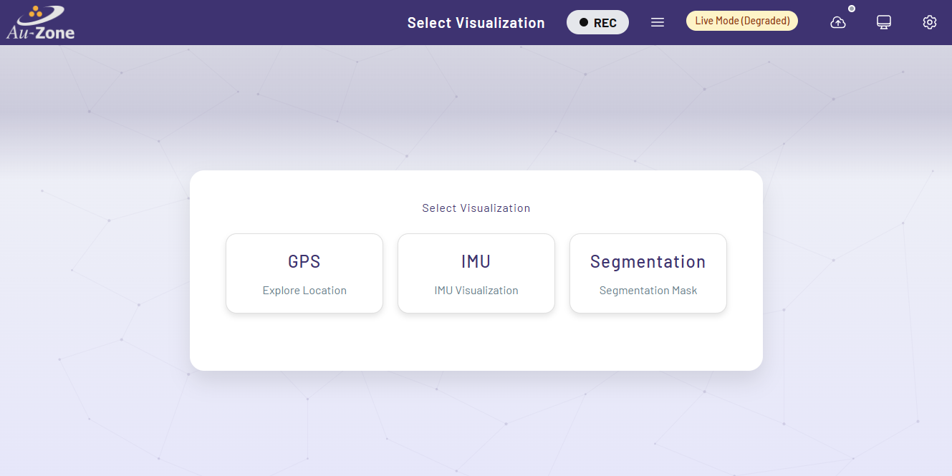Expand the settings options
Image resolution: width=952 pixels, height=476 pixels.
[x=929, y=22]
